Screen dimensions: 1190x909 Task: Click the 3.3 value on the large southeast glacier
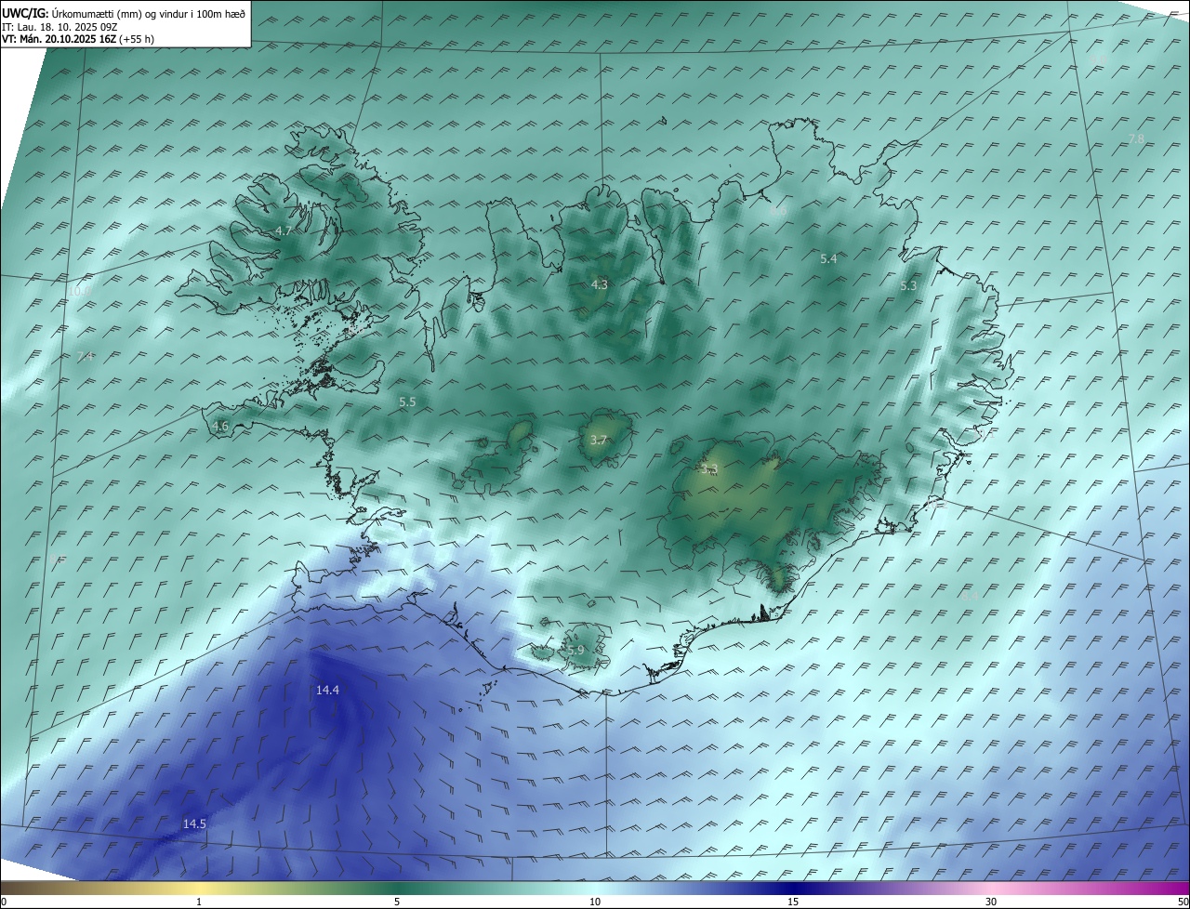[x=710, y=469]
